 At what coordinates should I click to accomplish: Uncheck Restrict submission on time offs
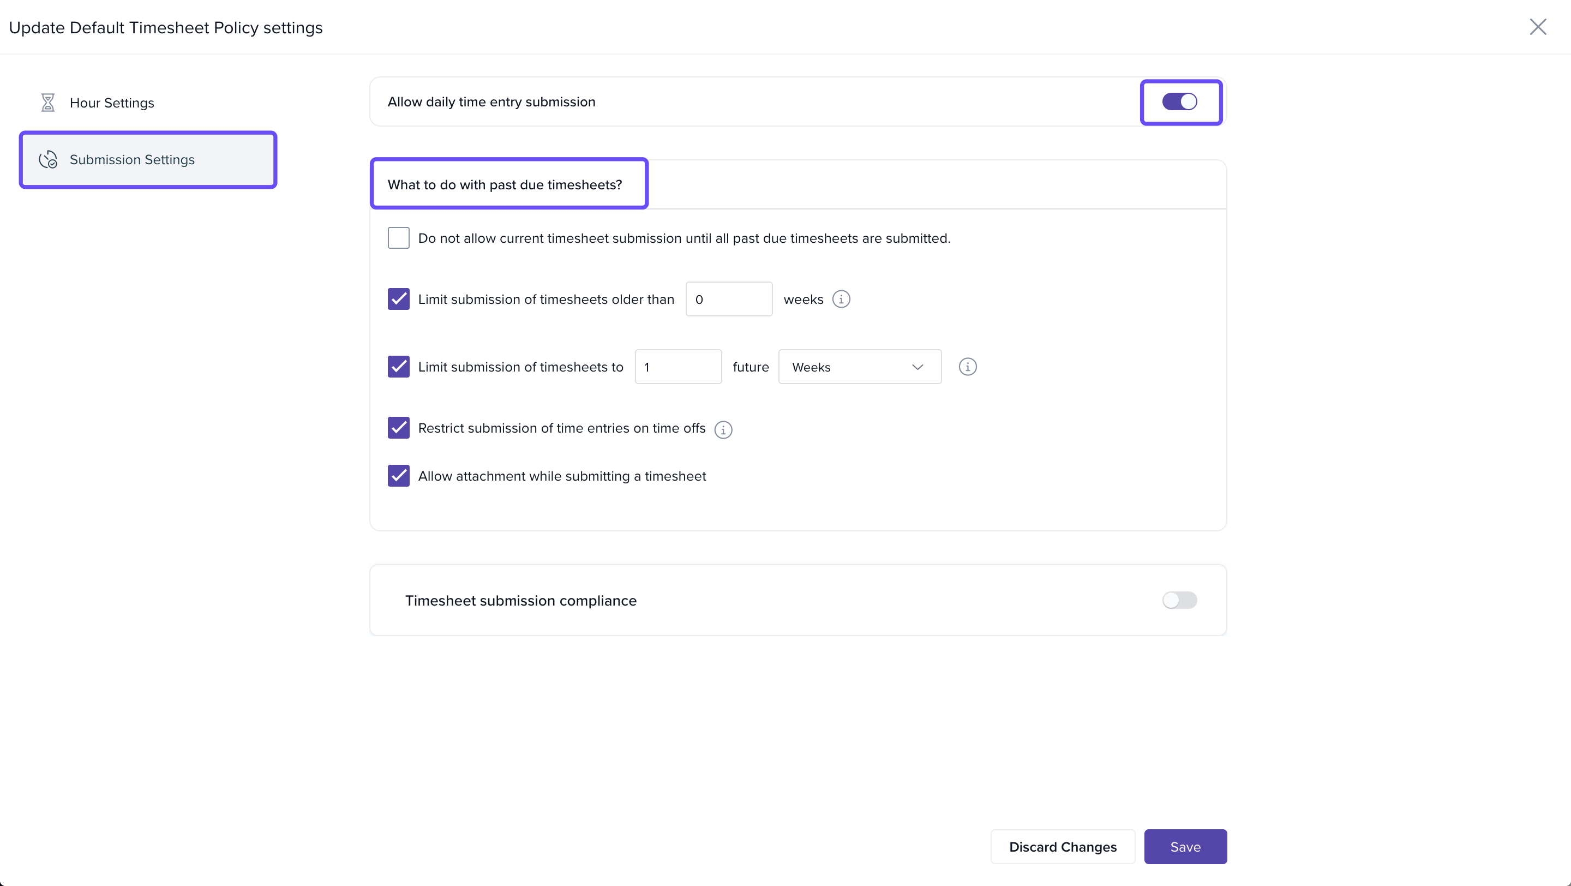(x=398, y=428)
